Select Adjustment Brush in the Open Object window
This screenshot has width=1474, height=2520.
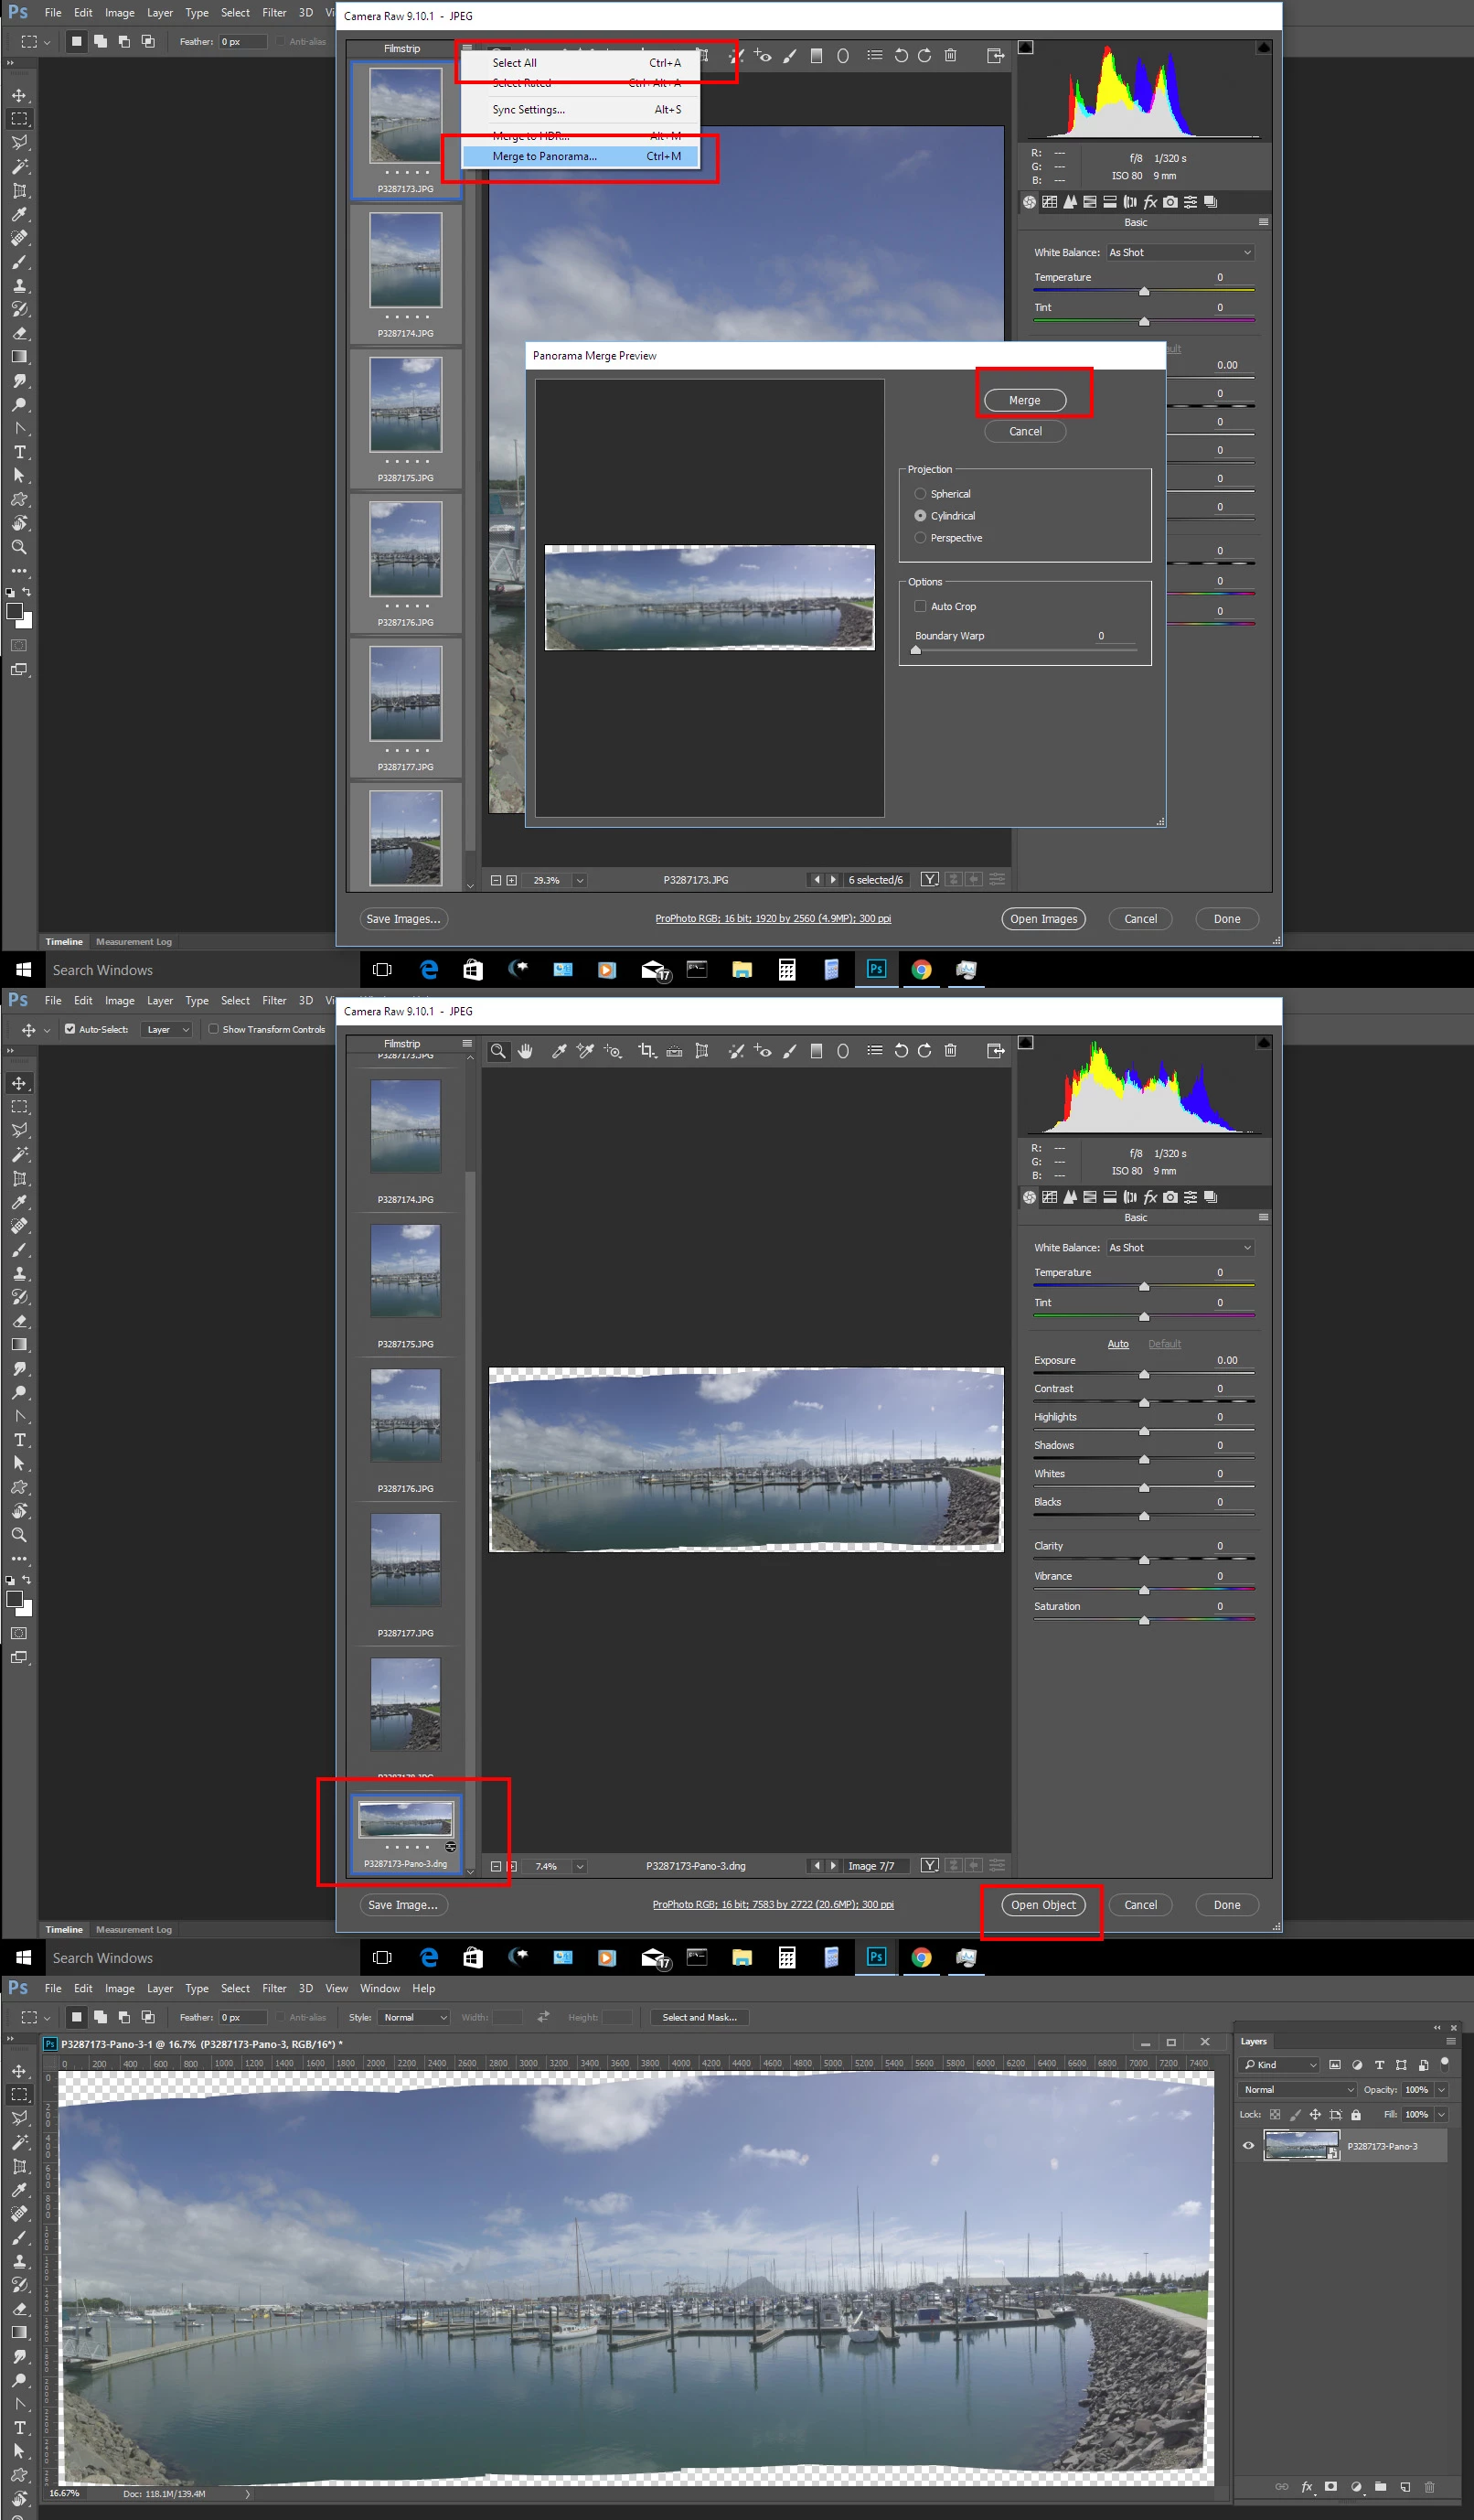click(789, 1051)
